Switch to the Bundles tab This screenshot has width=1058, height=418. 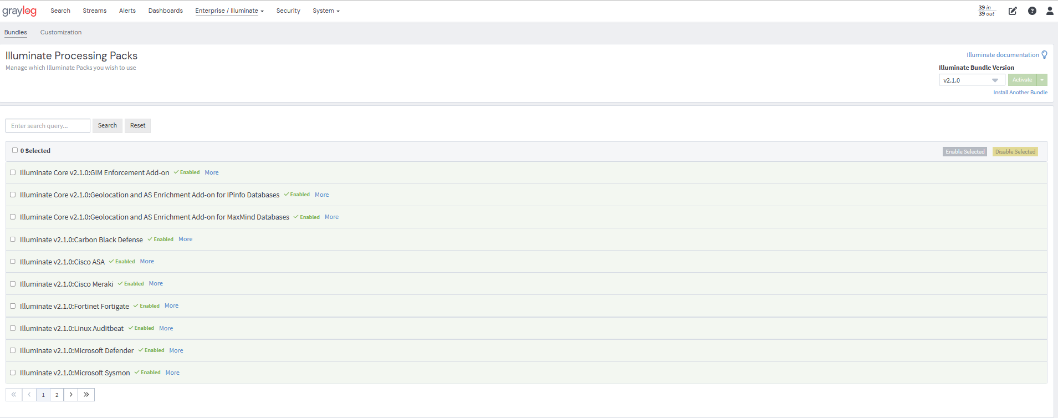tap(16, 32)
